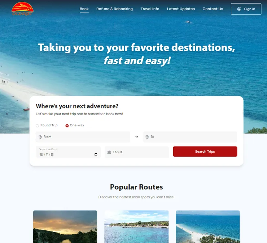267x243 pixels.
Task: Open the Book menu item
Action: 84,9
